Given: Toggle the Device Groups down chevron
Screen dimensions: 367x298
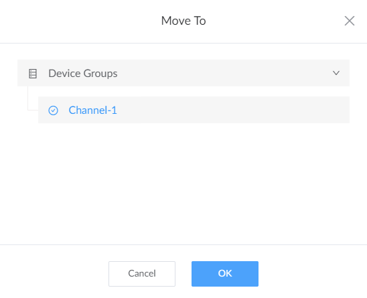Looking at the screenshot, I should (336, 73).
